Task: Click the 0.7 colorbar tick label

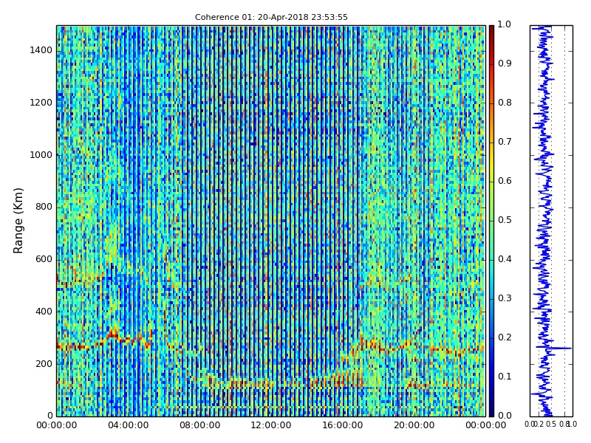Action: tap(505, 142)
